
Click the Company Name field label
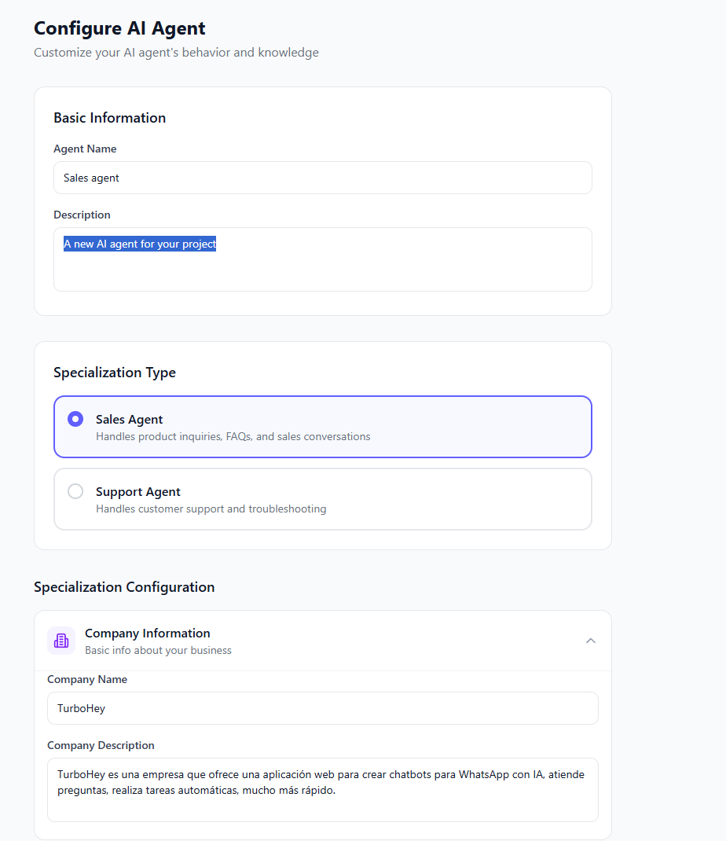[x=87, y=679]
